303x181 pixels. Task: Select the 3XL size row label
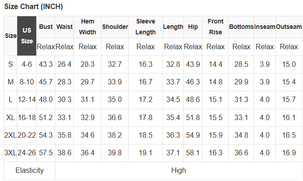coord(10,153)
